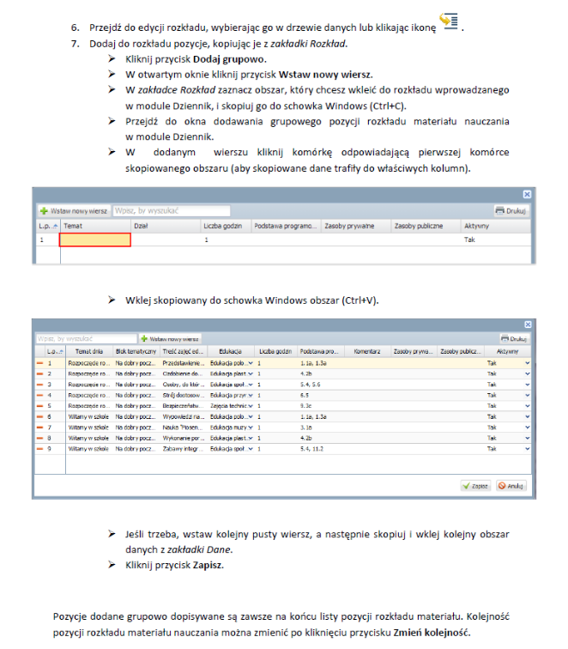Click the Komentarz column header
Viewport: 568px width, 649px height.
coord(367,351)
